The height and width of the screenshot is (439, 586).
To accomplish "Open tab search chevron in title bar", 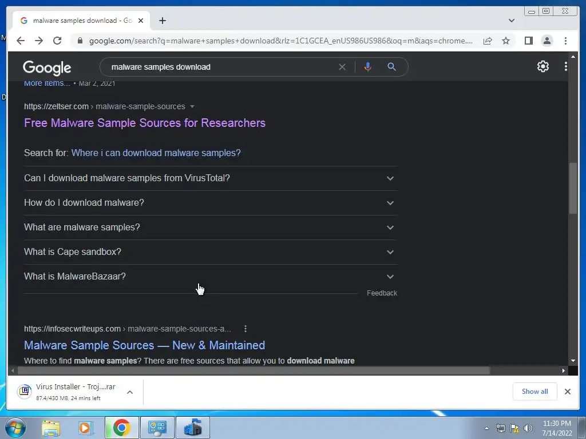I will click(512, 21).
